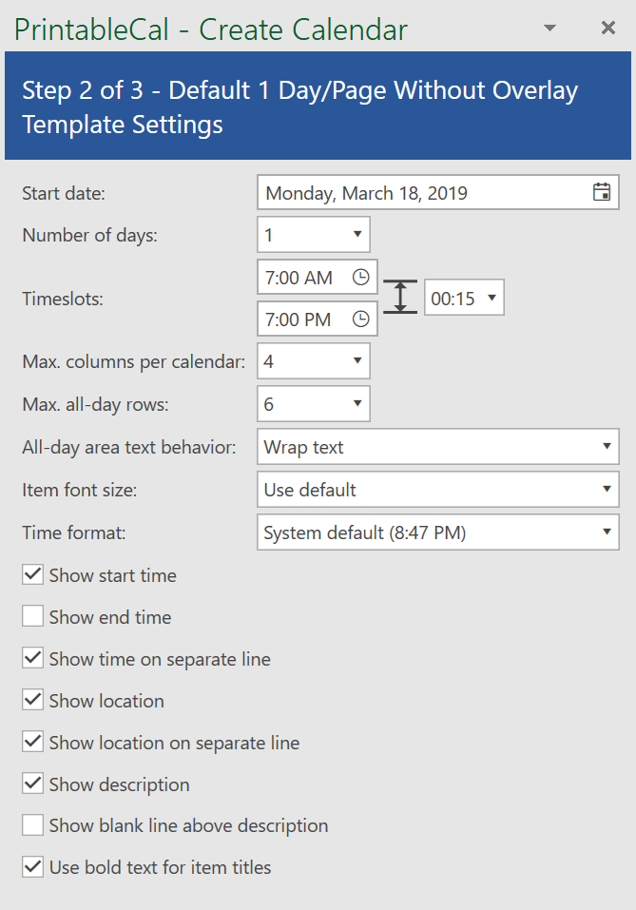This screenshot has height=910, width=636.
Task: Click the Start date text field
Action: pyautogui.click(x=424, y=192)
